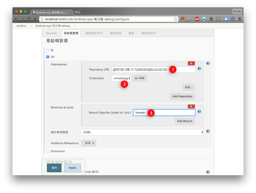Expand breadcrumb arrow after Android-app-每日報-debug
256x193 pixels.
click(x=75, y=26)
